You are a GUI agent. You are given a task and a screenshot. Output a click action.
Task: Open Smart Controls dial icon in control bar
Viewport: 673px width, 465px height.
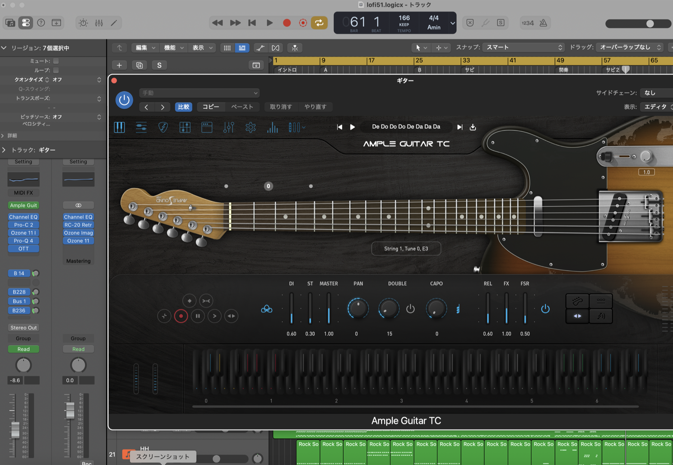(x=83, y=23)
